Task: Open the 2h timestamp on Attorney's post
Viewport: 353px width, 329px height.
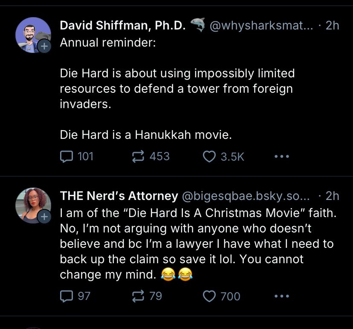Action: pos(332,196)
